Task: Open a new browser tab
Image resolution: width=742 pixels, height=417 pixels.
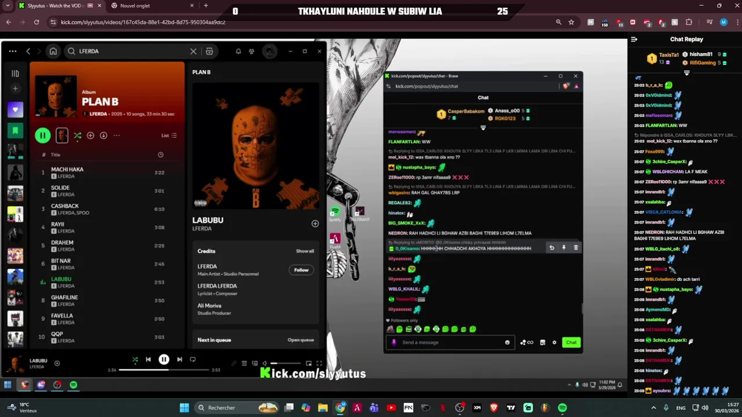Action: click(206, 6)
